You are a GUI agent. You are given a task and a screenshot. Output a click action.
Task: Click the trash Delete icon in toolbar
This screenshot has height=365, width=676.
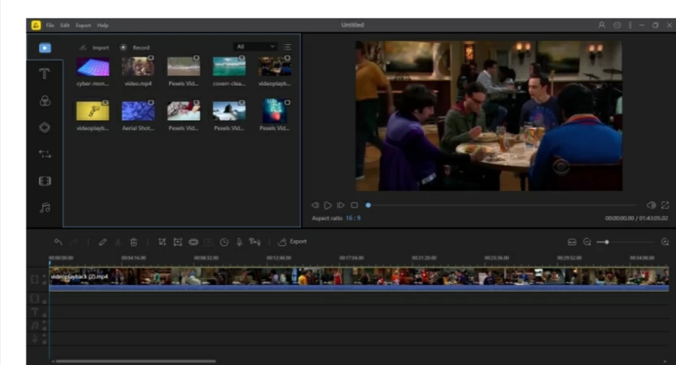click(133, 242)
